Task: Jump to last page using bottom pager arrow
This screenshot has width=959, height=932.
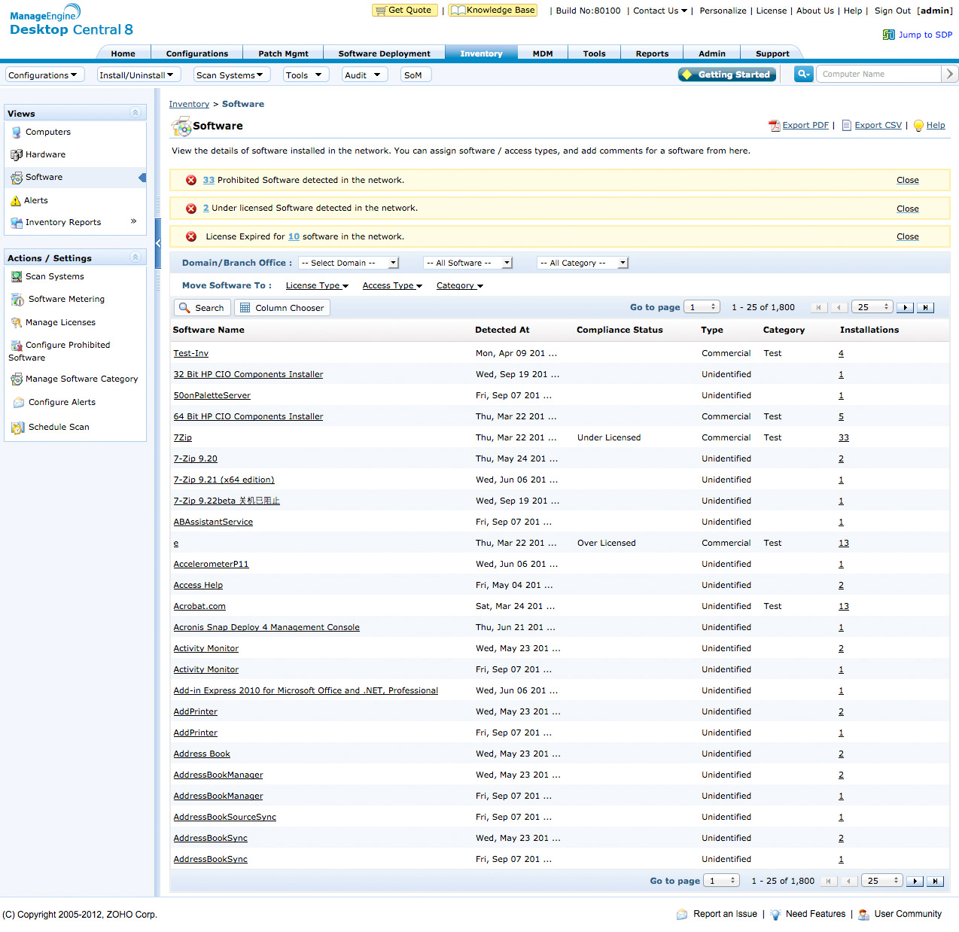Action: point(936,881)
